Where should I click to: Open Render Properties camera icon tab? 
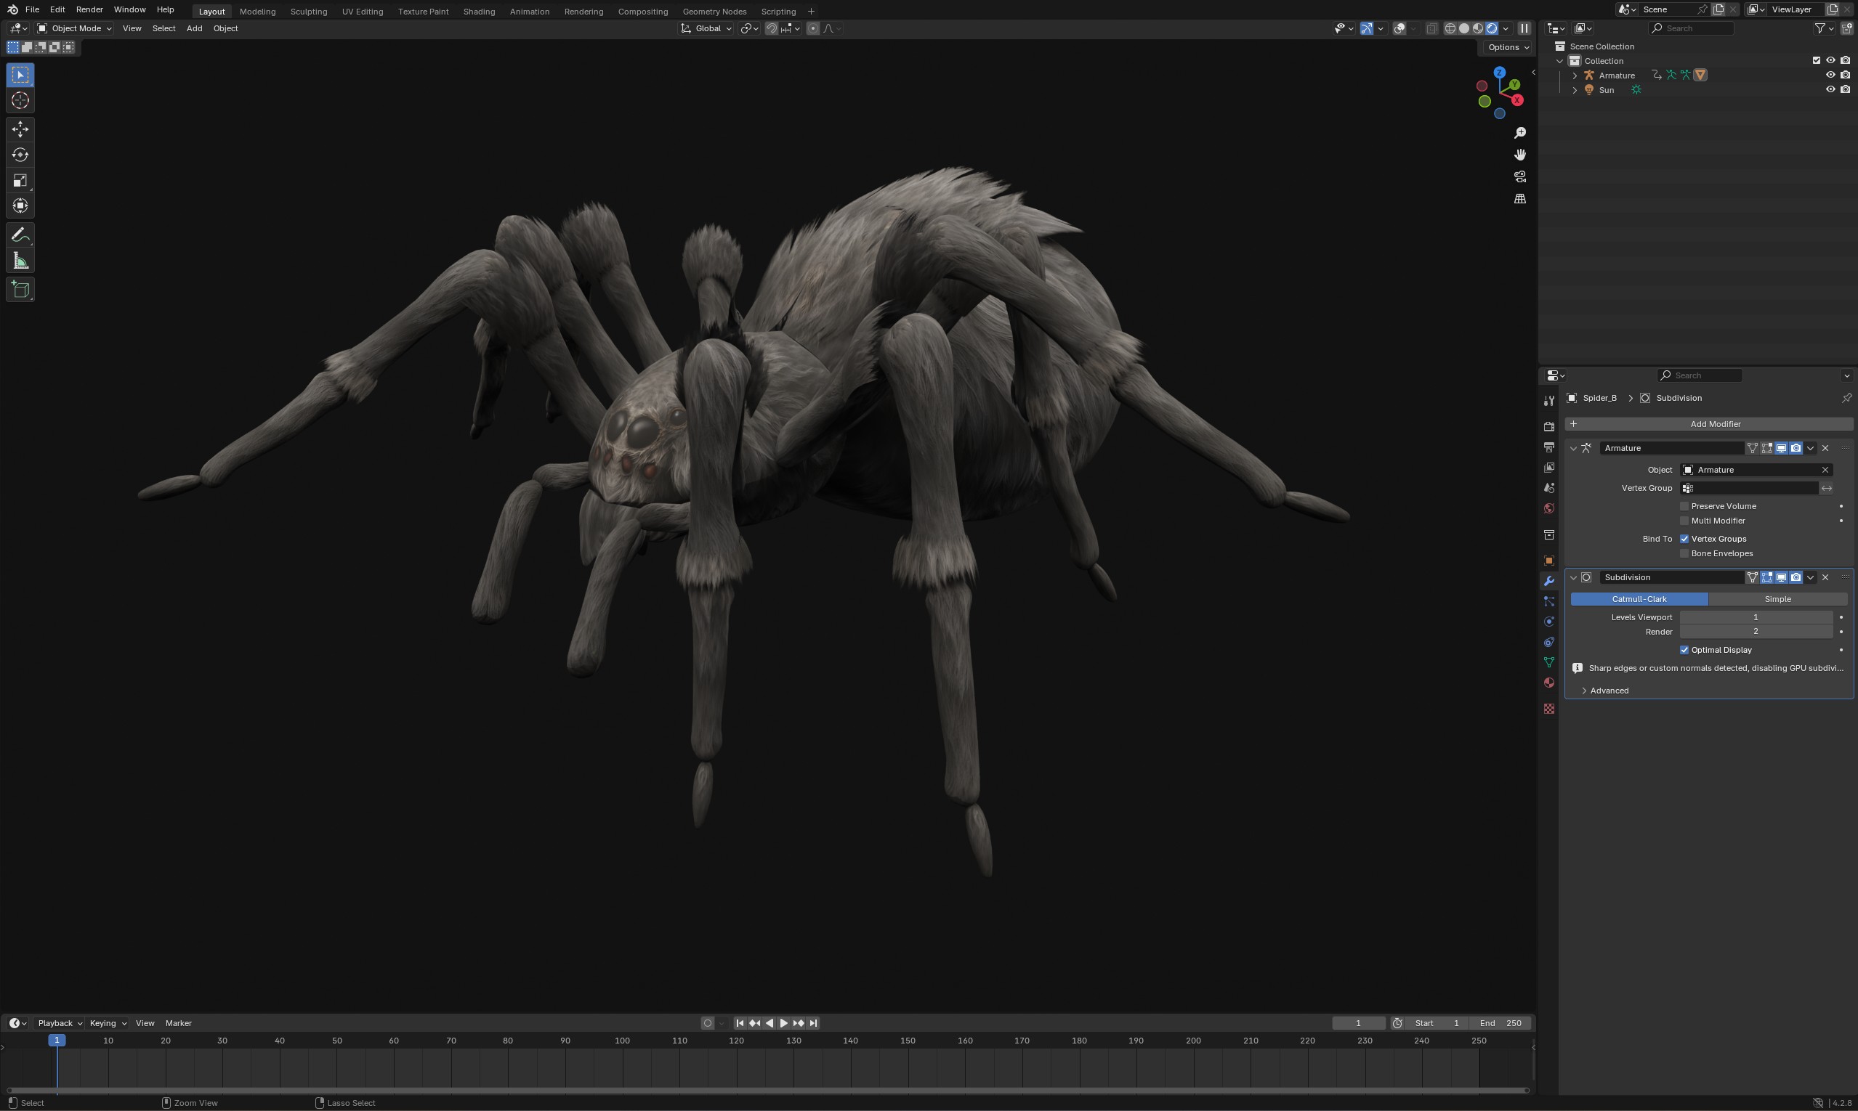click(1548, 426)
